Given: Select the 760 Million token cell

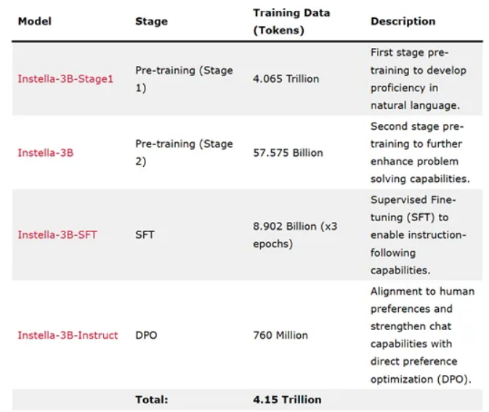Looking at the screenshot, I should [x=280, y=335].
